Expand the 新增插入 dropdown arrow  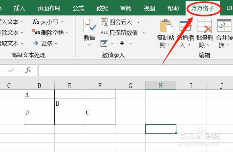point(189,45)
